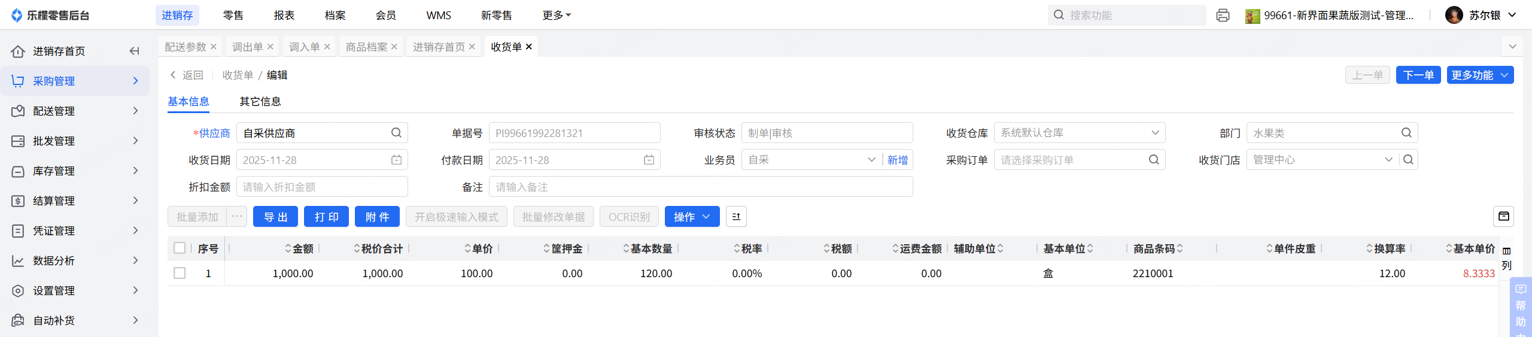This screenshot has height=337, width=1532.
Task: Close the 商品档案 tab
Action: click(394, 47)
